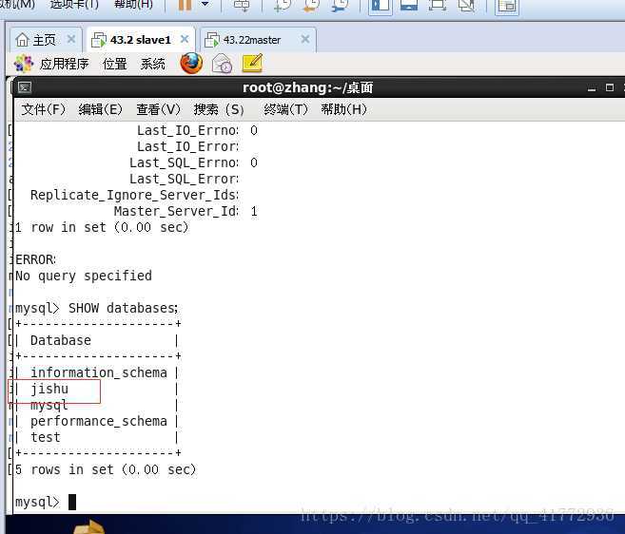Click the 'No query specified' error text
Image resolution: width=625 pixels, height=534 pixels.
[x=84, y=276]
